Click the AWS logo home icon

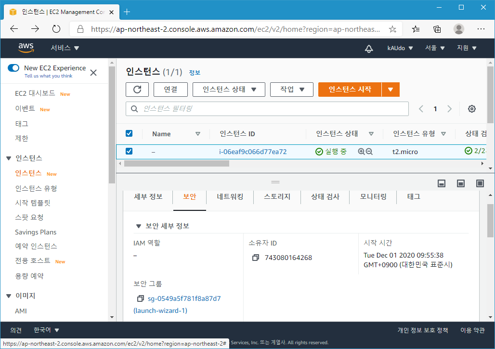[x=26, y=48]
